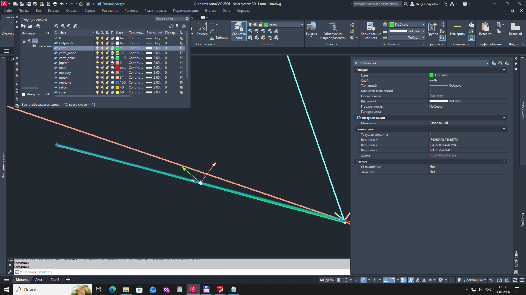Toggle visibility bulb of mars layer
The width and height of the screenshot is (526, 295).
(x=97, y=68)
